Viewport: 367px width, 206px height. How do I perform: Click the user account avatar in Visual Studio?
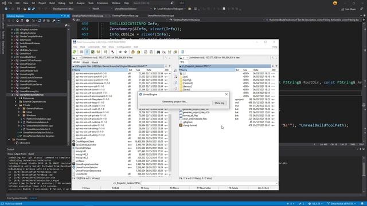[335, 3]
